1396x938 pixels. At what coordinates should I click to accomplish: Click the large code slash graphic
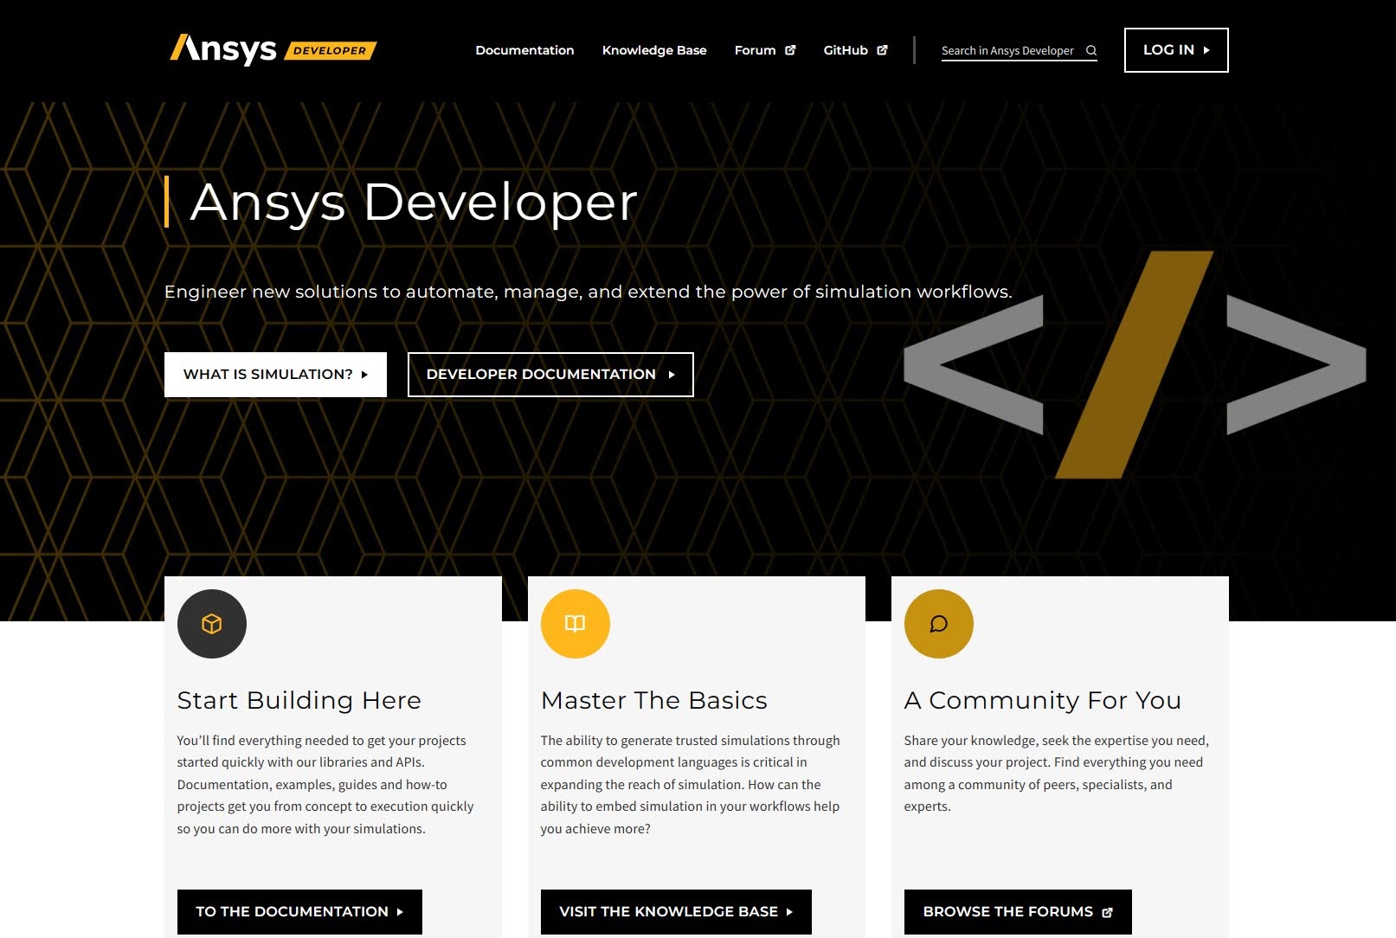[x=1134, y=365]
